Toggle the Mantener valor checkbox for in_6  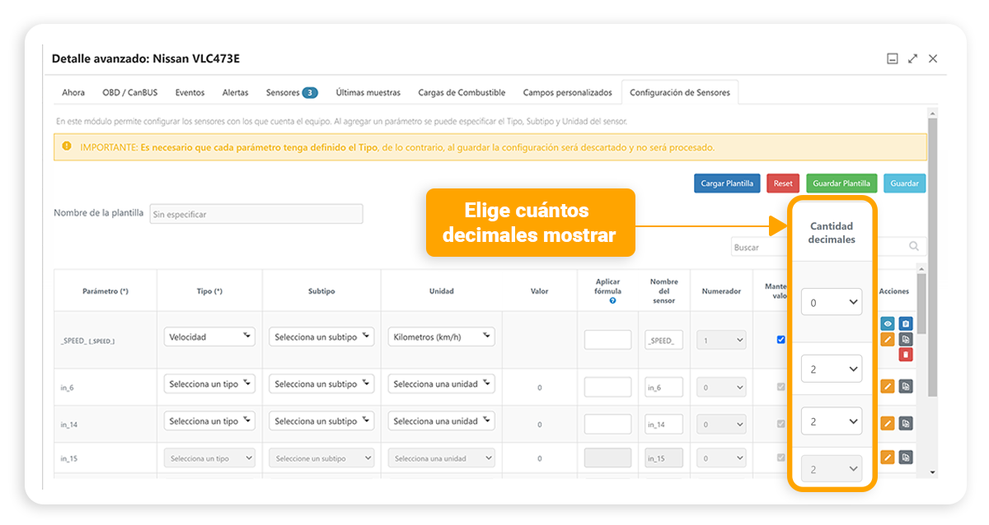(x=780, y=386)
